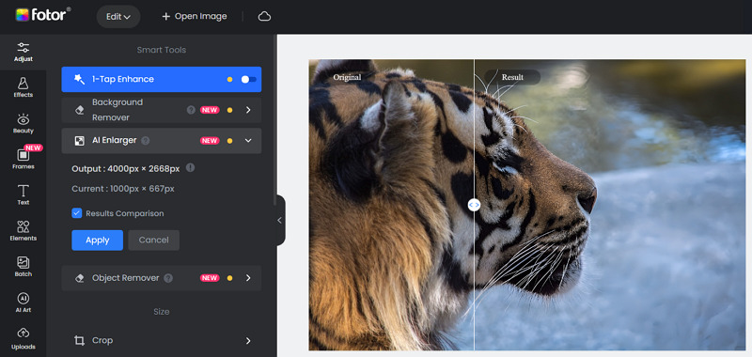Click the Apply button

[98, 241]
